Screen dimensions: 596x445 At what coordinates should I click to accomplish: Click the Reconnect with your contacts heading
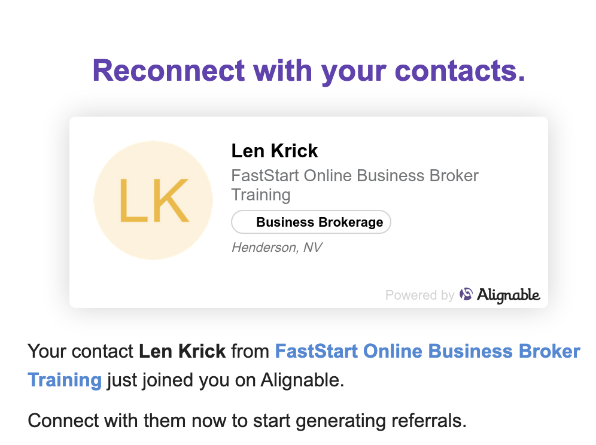(x=309, y=71)
